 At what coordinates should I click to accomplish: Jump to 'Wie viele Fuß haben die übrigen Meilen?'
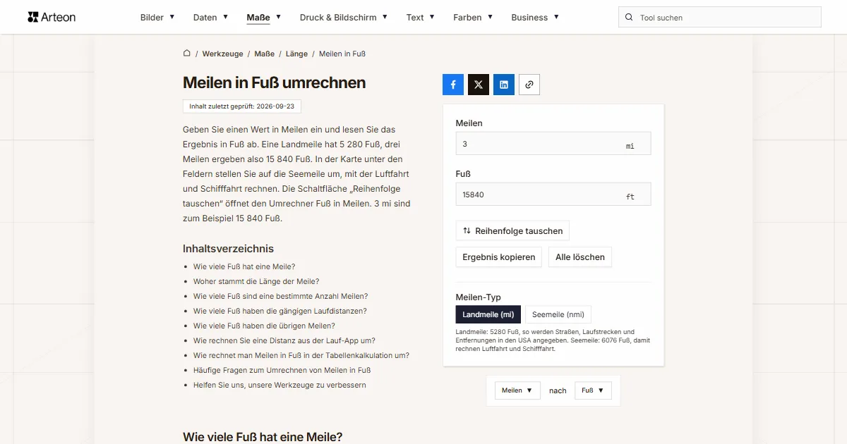pyautogui.click(x=264, y=326)
